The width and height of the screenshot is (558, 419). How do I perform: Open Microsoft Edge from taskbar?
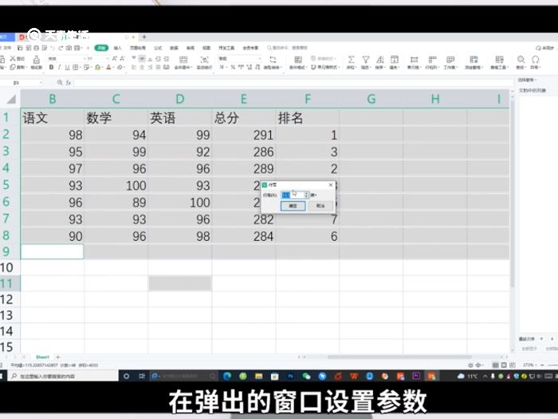(x=226, y=376)
